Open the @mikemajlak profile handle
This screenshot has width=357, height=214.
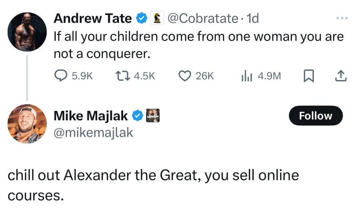pyautogui.click(x=93, y=132)
